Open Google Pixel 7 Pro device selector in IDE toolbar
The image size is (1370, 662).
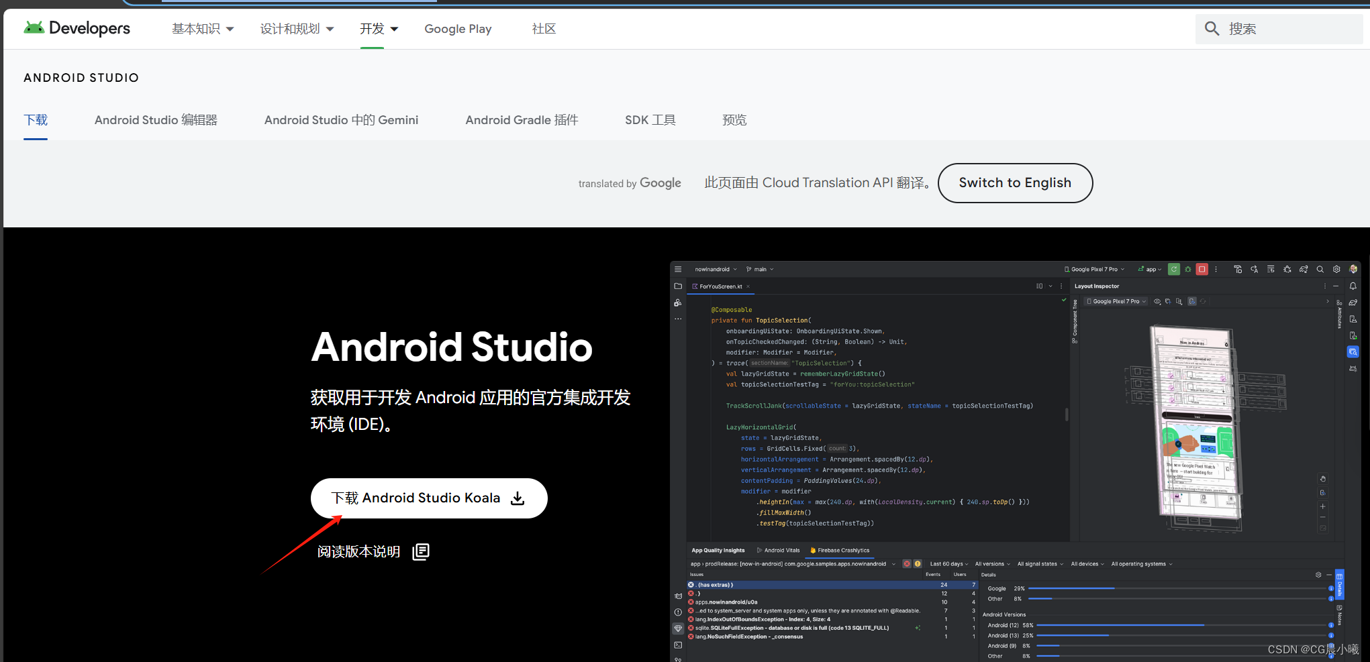tap(1095, 269)
